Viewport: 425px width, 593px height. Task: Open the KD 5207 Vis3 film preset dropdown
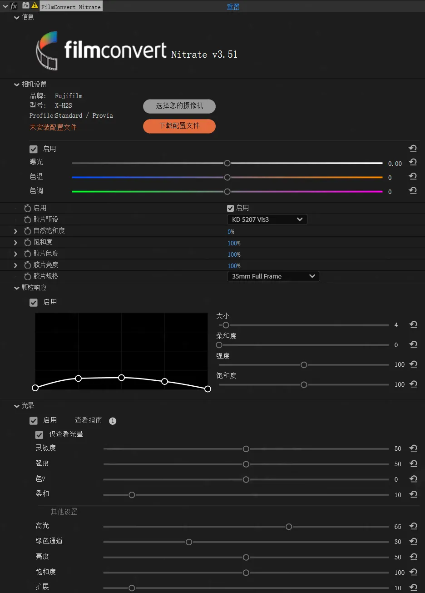267,219
